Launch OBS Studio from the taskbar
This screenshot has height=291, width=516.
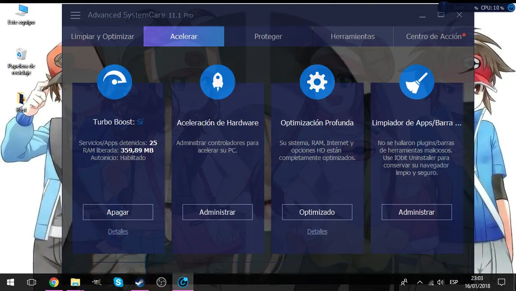[x=161, y=282]
